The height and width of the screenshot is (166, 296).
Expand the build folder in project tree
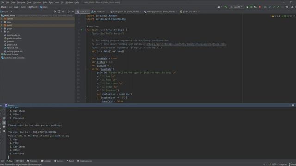[2, 25]
